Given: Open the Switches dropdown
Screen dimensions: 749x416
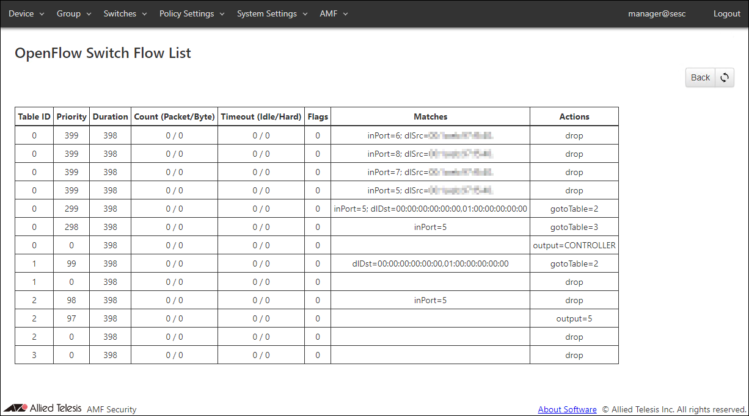Looking at the screenshot, I should pyautogui.click(x=125, y=13).
